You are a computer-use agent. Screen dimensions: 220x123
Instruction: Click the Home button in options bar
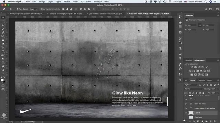tap(4, 9)
